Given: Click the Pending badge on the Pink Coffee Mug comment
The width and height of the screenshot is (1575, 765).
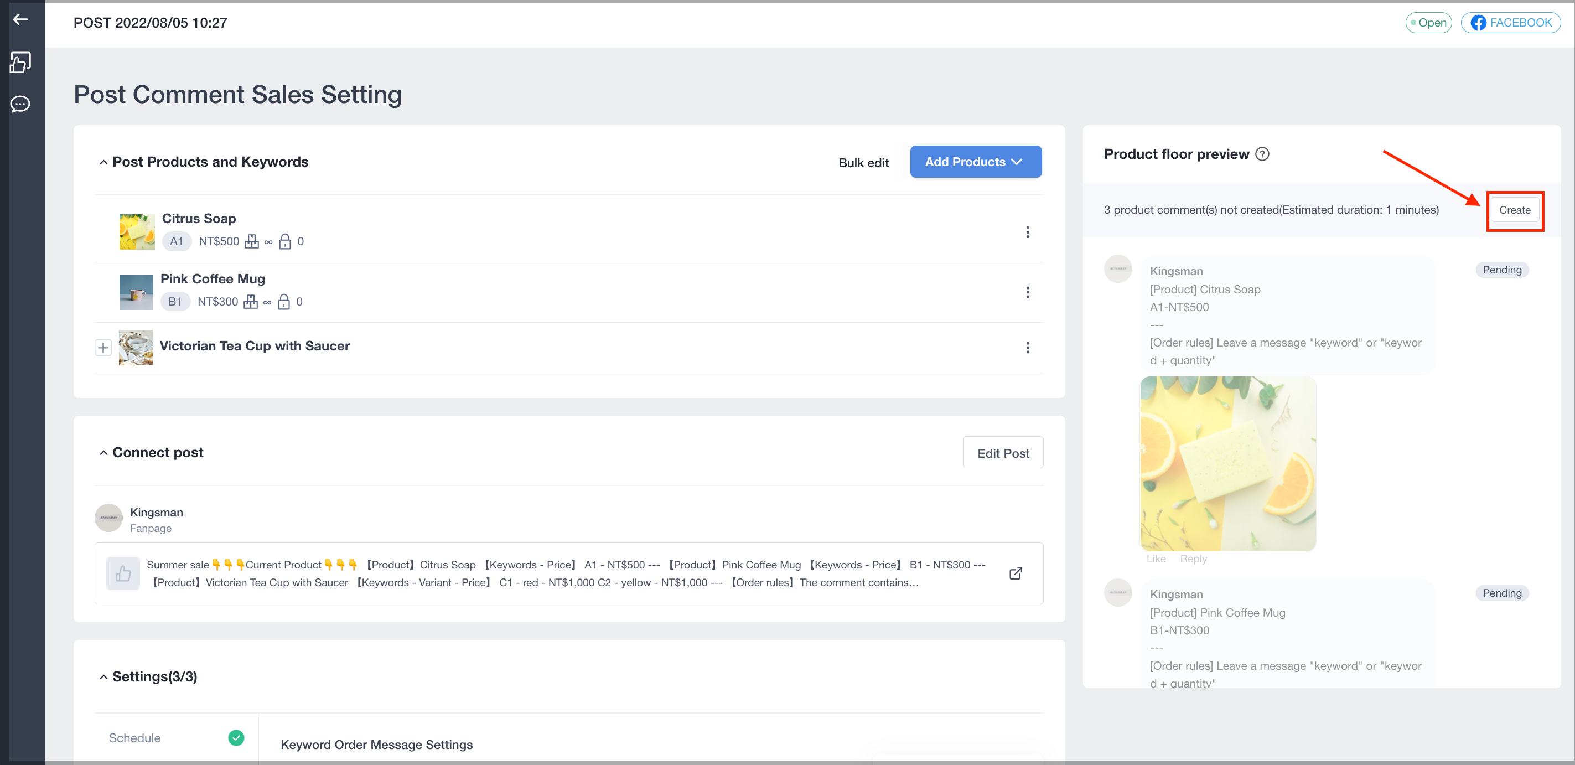Looking at the screenshot, I should pos(1501,592).
